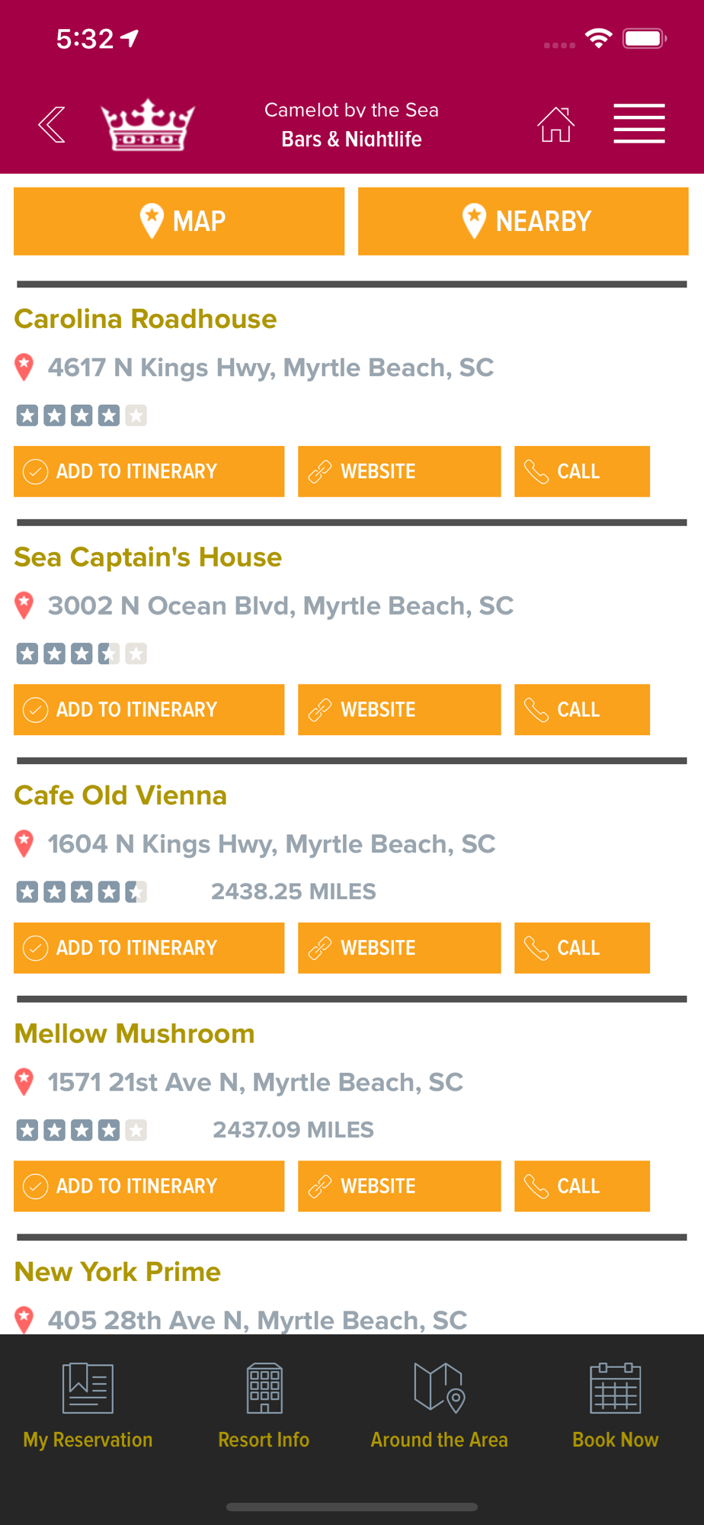
Task: Tap the back arrow icon
Action: pyautogui.click(x=52, y=125)
